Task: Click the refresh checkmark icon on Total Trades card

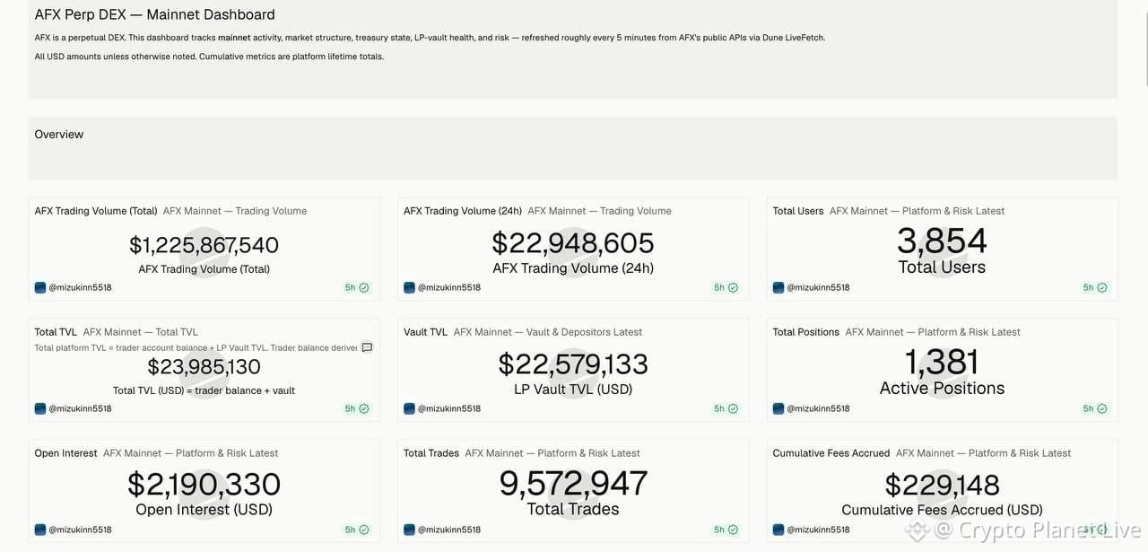Action: point(733,530)
